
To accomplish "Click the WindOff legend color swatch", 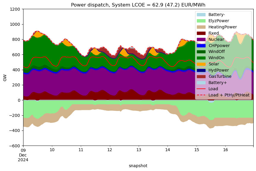I will click(x=201, y=52).
